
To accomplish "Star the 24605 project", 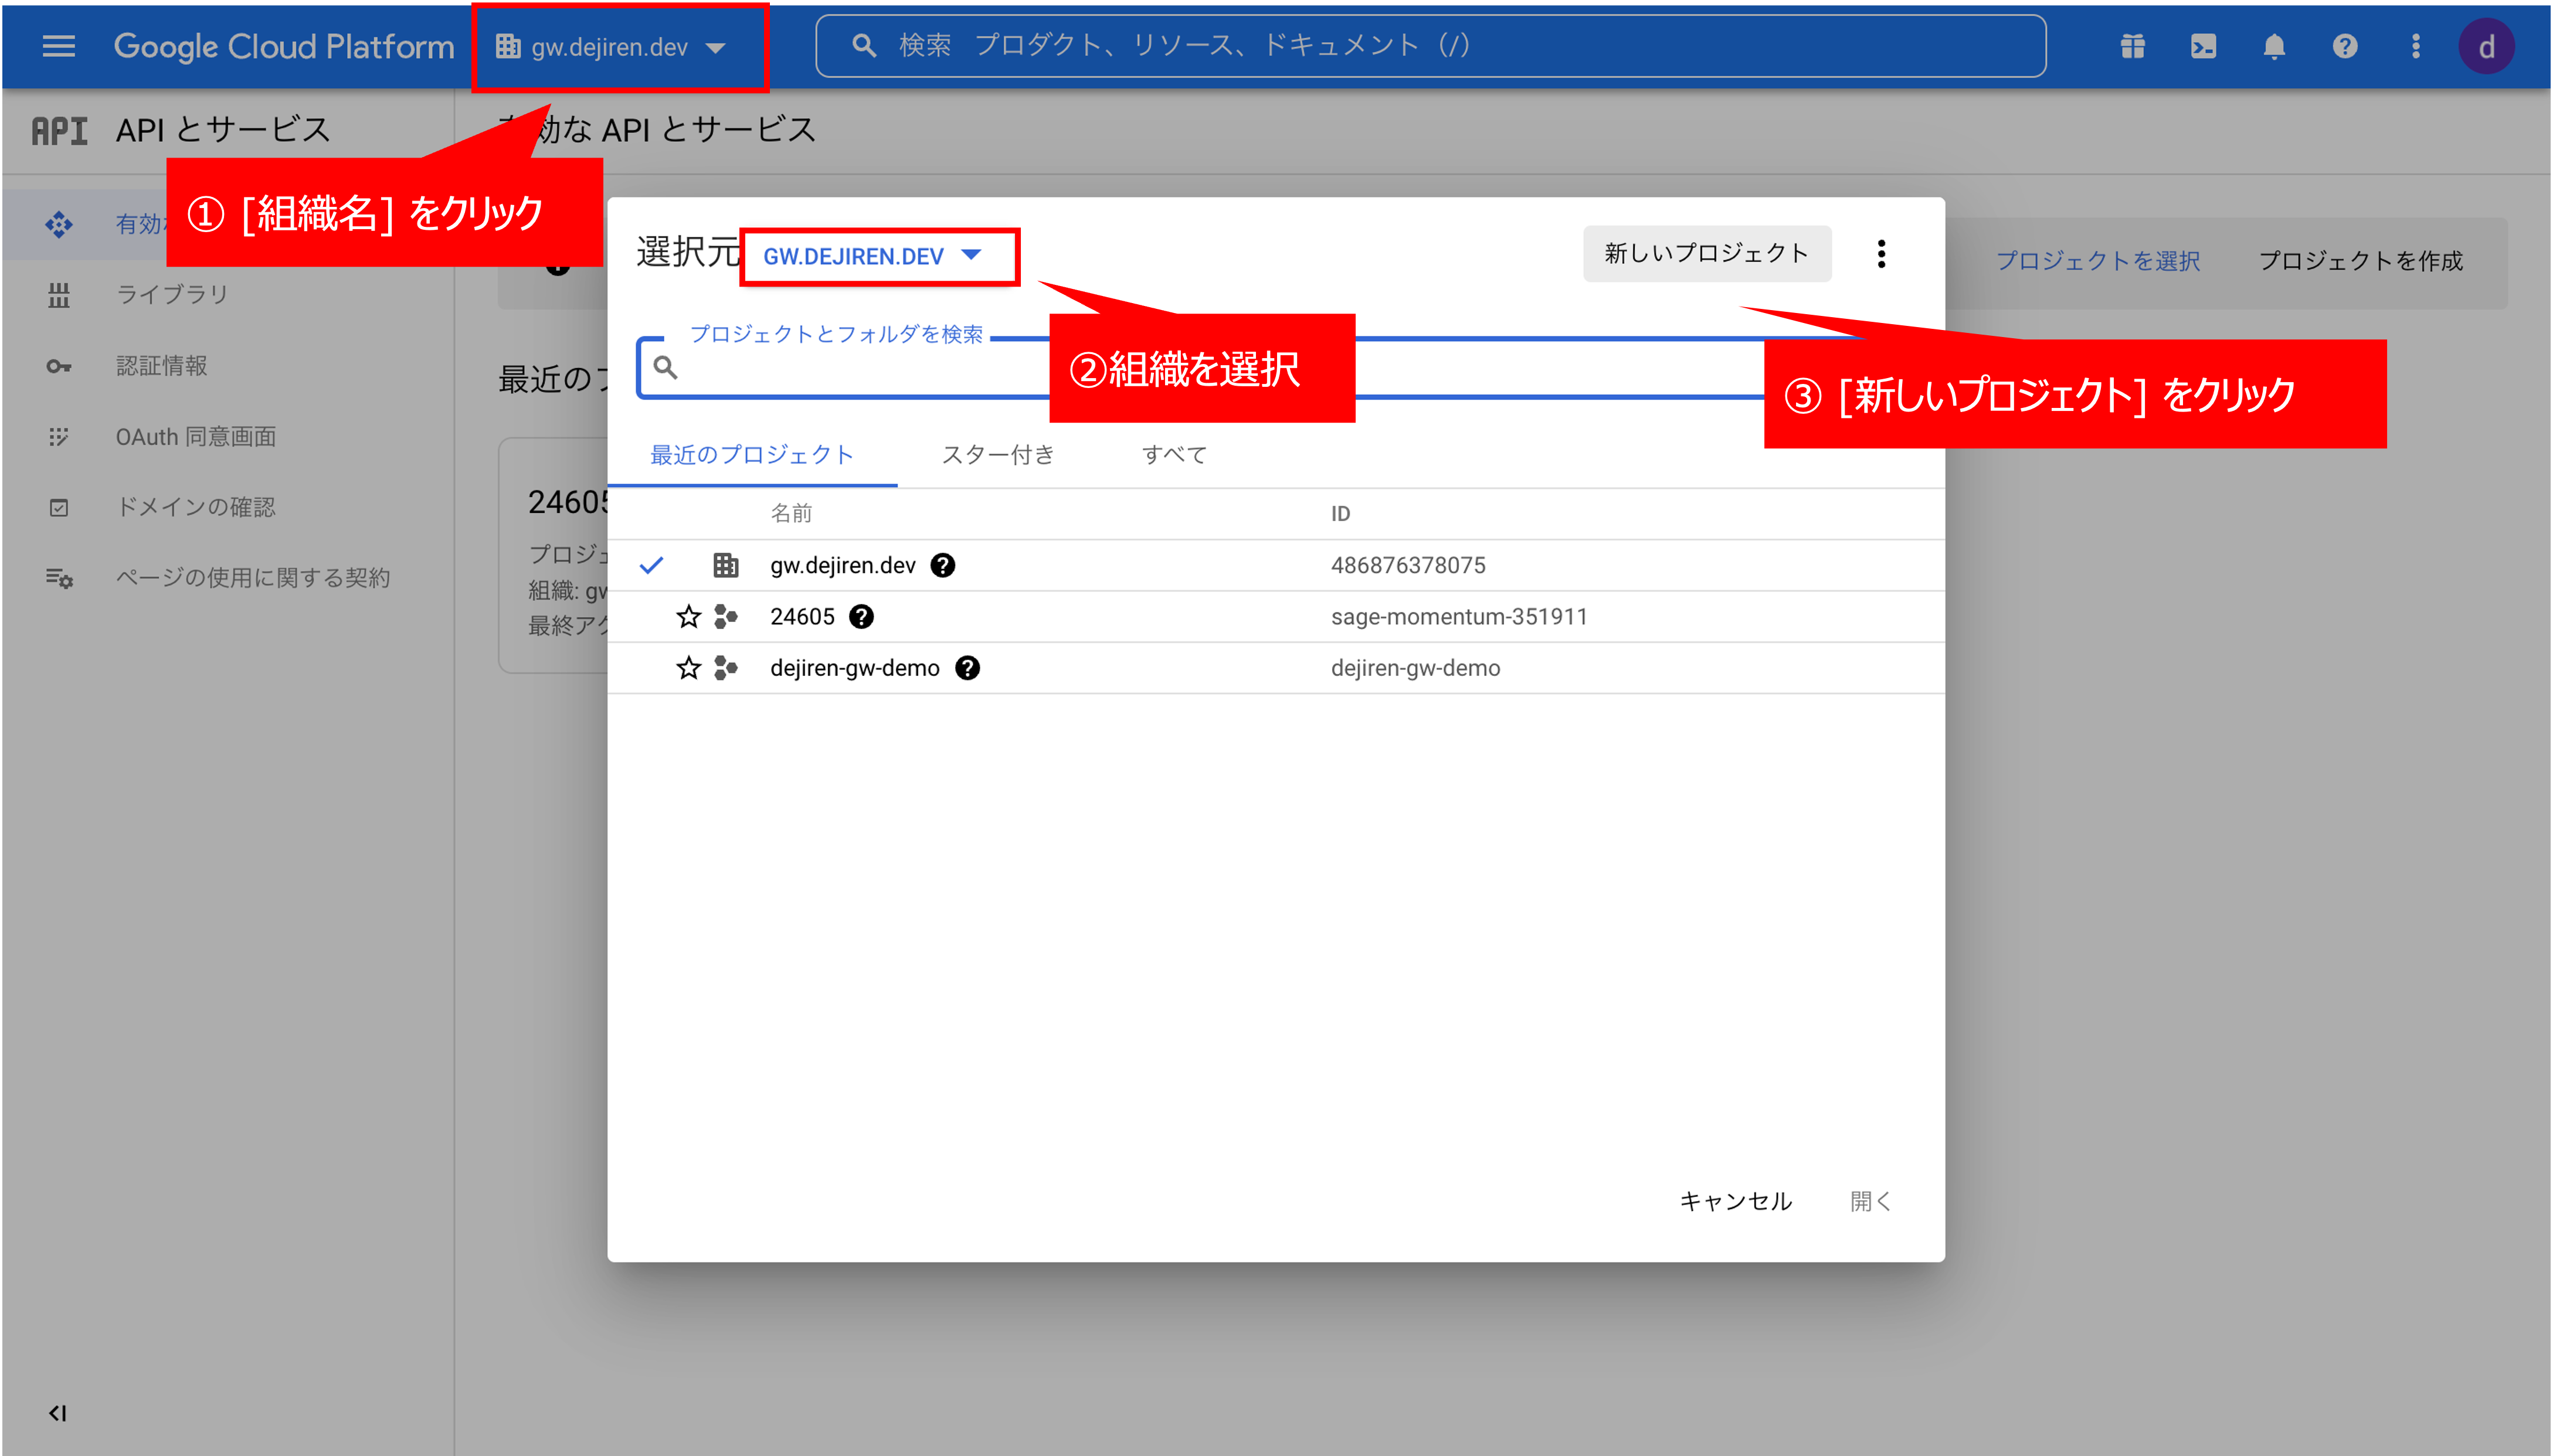I will 688,617.
